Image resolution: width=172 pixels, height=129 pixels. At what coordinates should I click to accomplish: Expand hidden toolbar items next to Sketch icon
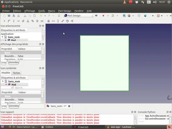[x=162, y=16]
